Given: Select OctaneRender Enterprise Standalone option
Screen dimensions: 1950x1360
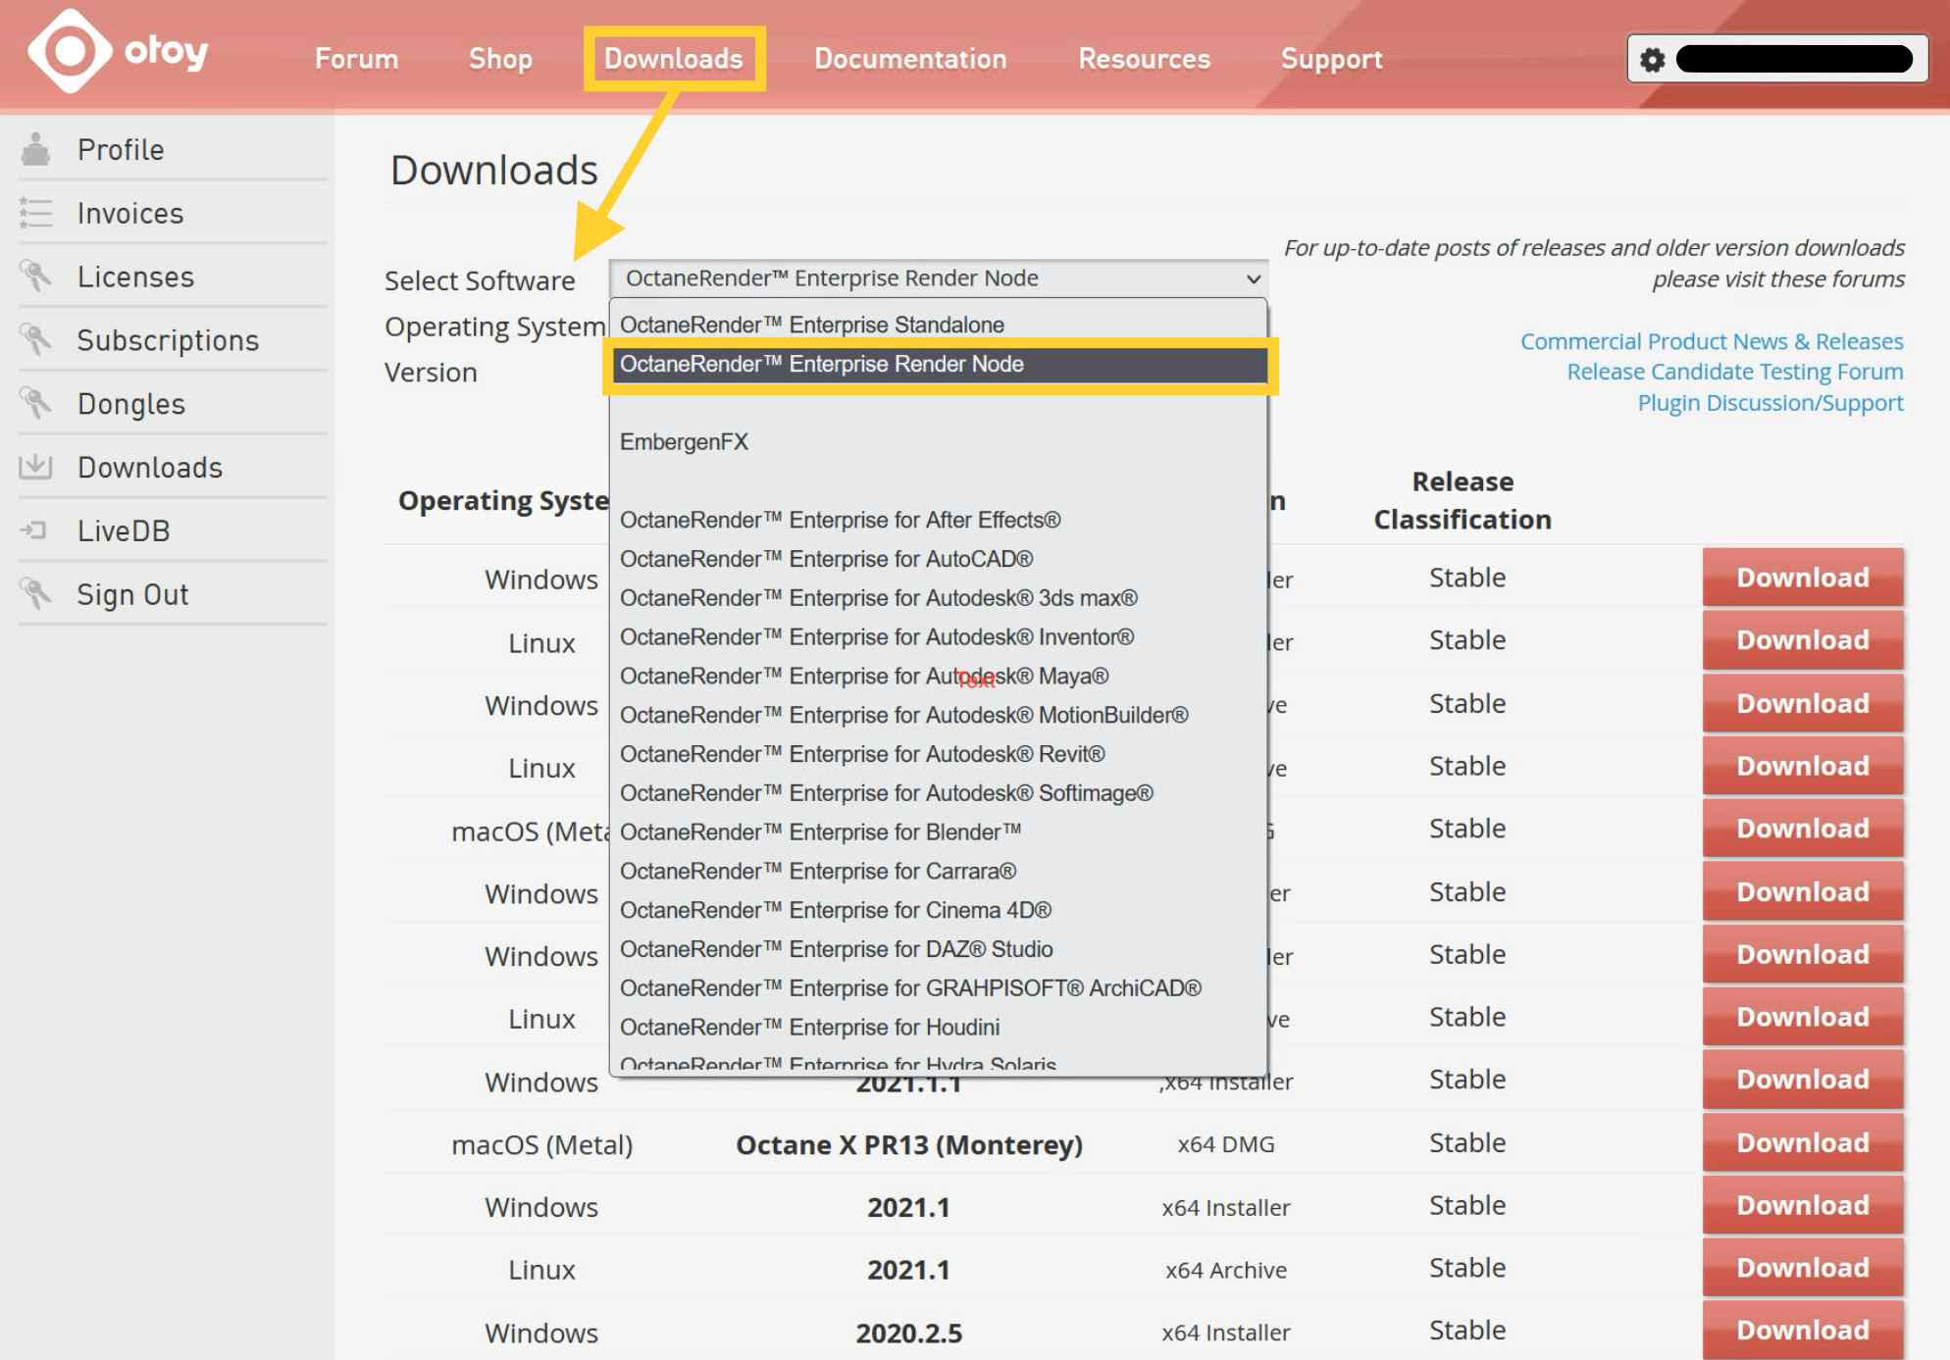Looking at the screenshot, I should tap(811, 325).
